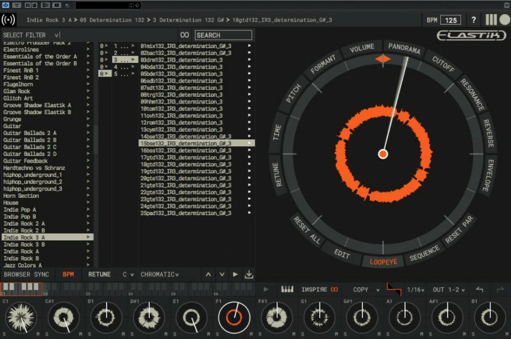Toggle the orange BPM sync button

tap(68, 274)
